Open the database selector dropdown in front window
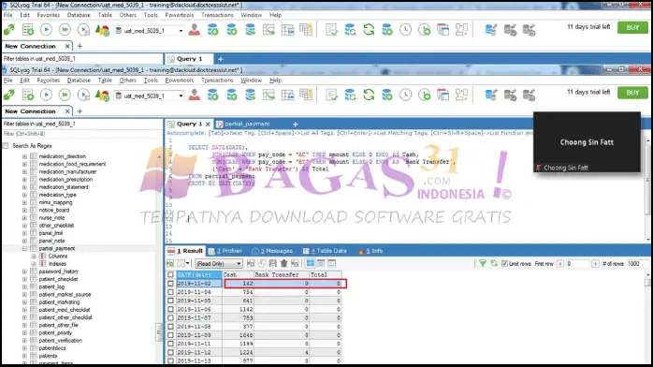 coord(181,95)
